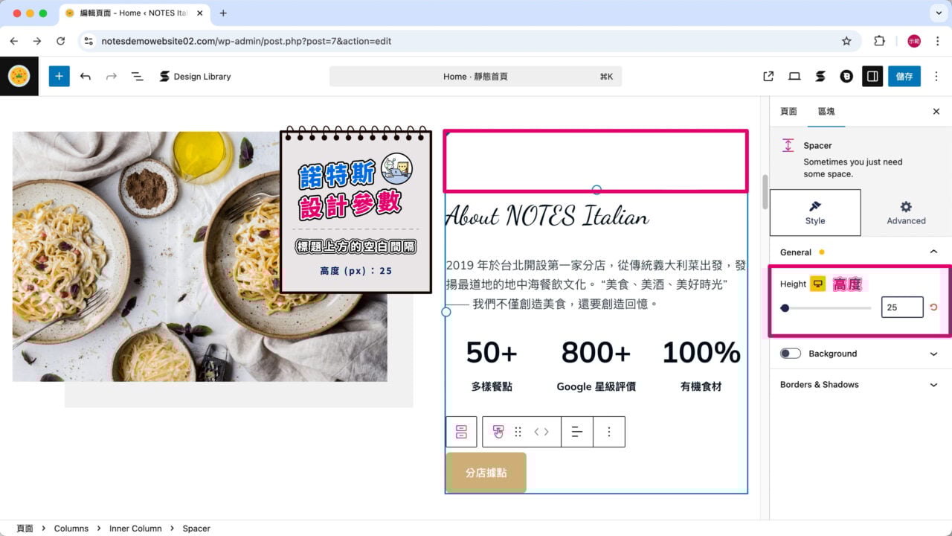Screen dimensions: 952x536
Task: Click the Height value input field
Action: click(x=901, y=307)
